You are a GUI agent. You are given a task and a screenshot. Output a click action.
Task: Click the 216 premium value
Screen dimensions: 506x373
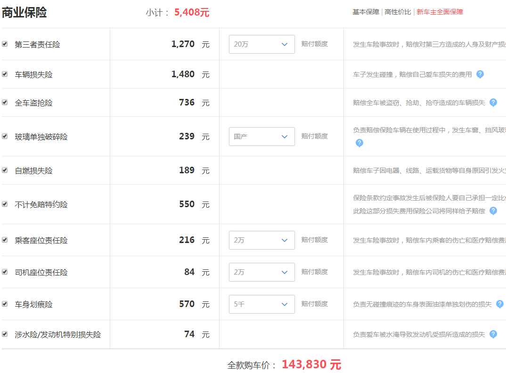[187, 240]
